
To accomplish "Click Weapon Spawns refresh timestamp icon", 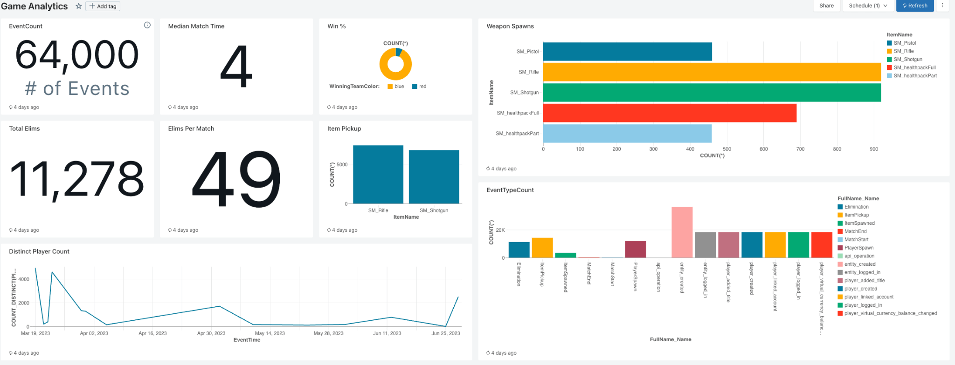I will pyautogui.click(x=488, y=169).
